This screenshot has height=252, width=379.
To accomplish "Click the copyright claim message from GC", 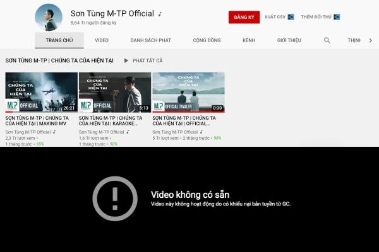I will 220,204.
